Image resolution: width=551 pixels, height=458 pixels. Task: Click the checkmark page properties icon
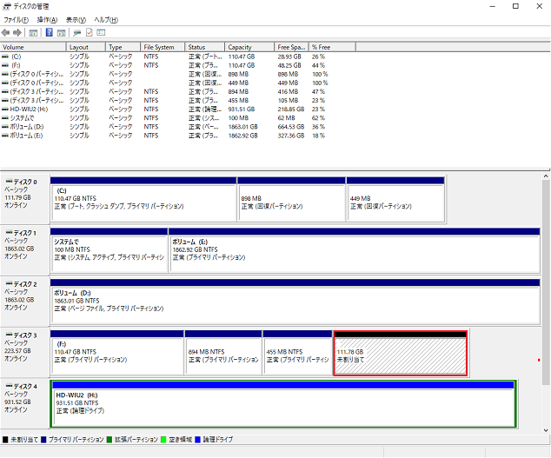(89, 33)
